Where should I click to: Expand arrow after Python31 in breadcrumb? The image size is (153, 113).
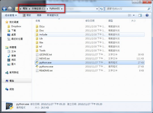pyautogui.click(x=62, y=9)
